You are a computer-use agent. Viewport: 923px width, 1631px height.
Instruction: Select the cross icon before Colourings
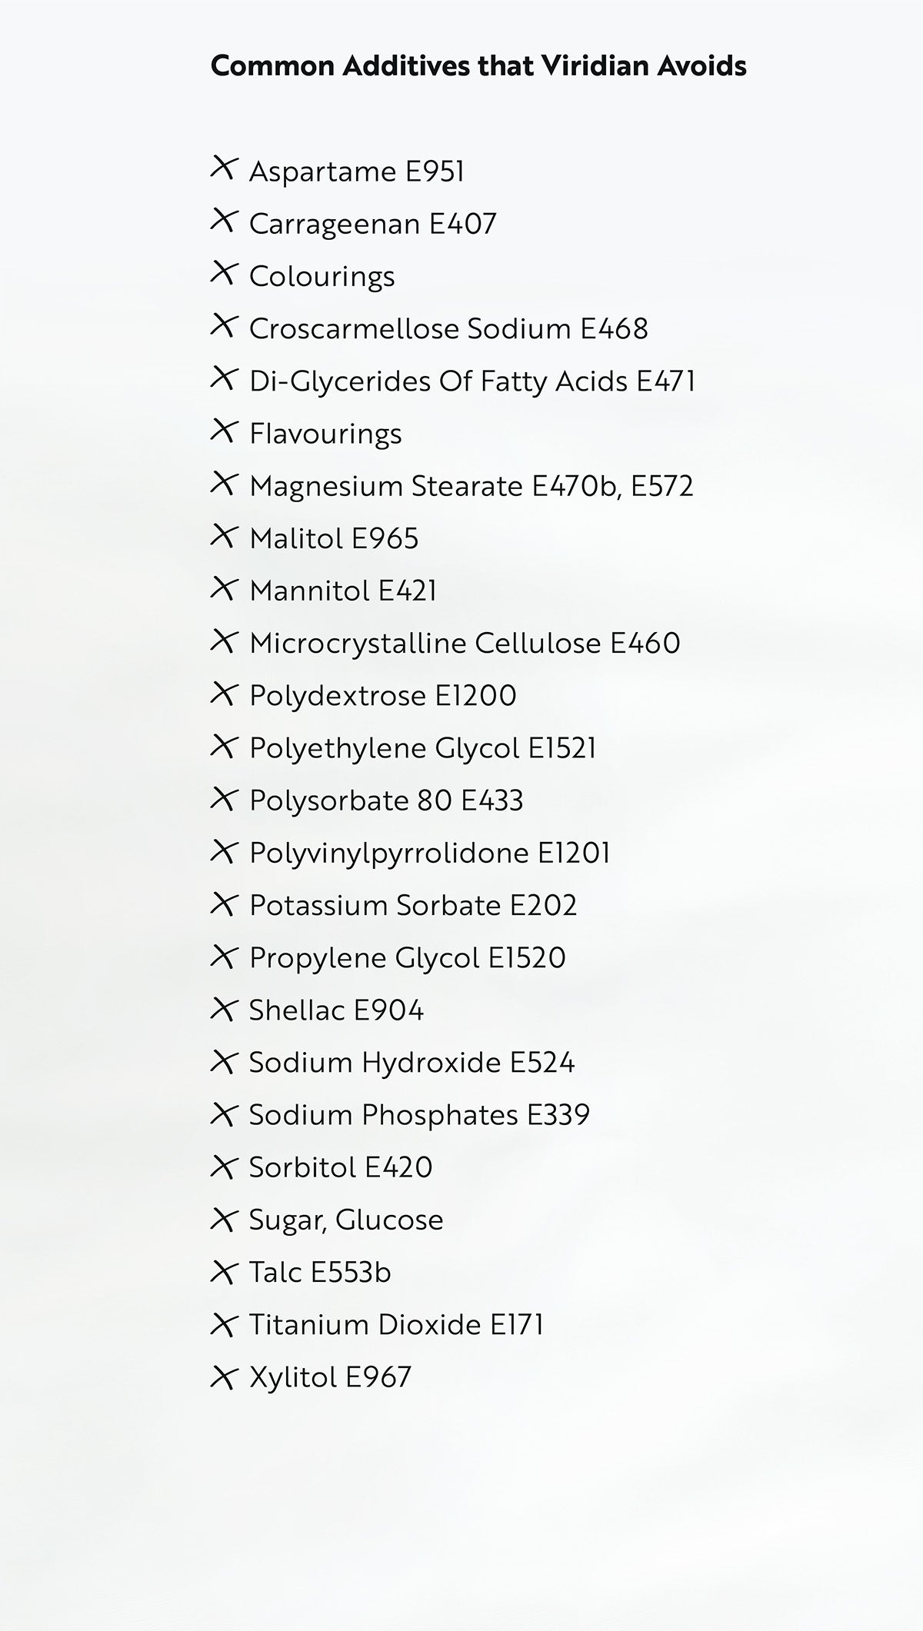coord(222,273)
